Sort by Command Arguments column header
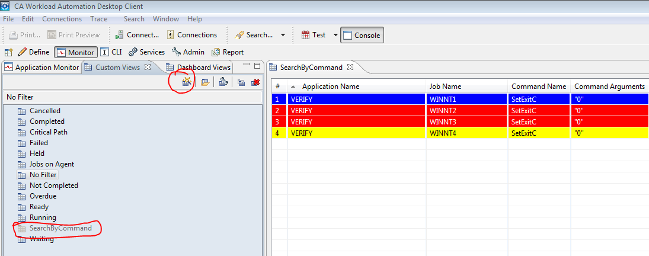The image size is (649, 256). tap(610, 87)
